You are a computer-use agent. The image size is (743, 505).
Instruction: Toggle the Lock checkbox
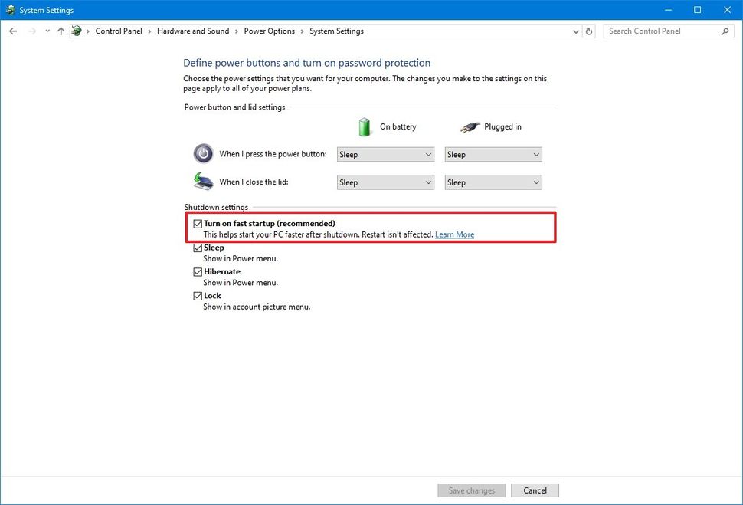tap(198, 295)
